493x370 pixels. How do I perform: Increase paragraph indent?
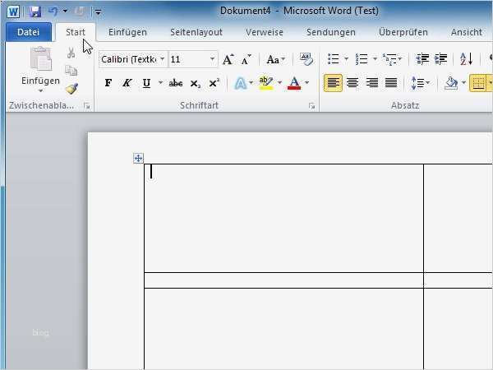[x=440, y=59]
